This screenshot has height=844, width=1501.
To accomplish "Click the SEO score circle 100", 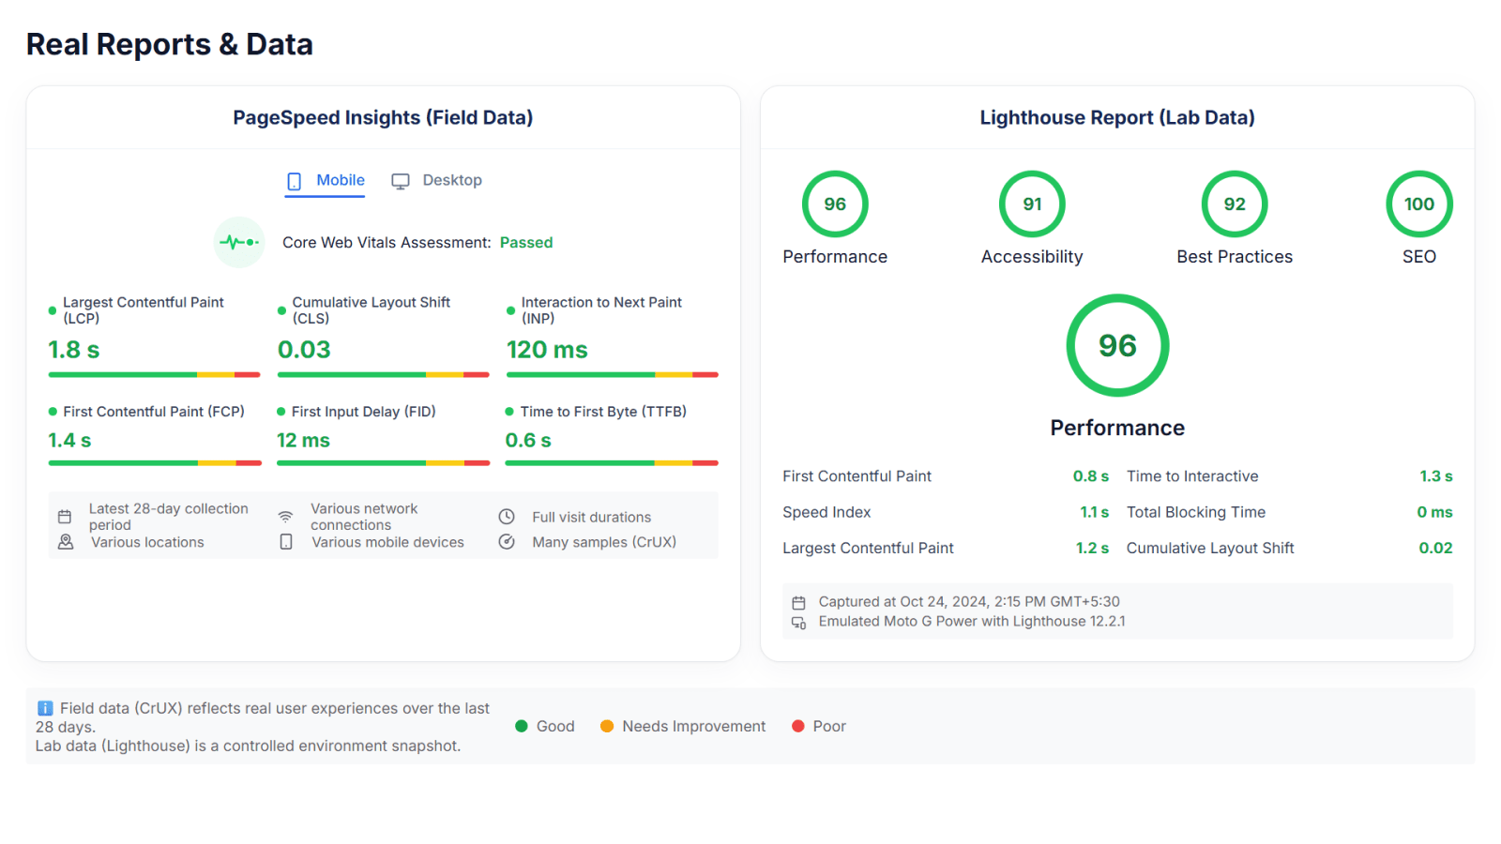I will (1419, 203).
